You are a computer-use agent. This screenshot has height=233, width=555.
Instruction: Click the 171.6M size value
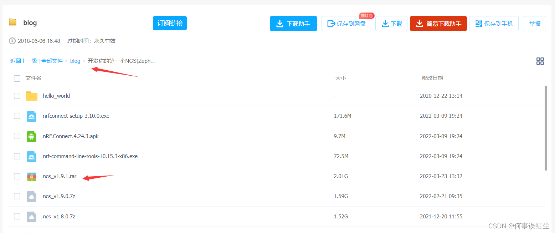click(x=343, y=116)
